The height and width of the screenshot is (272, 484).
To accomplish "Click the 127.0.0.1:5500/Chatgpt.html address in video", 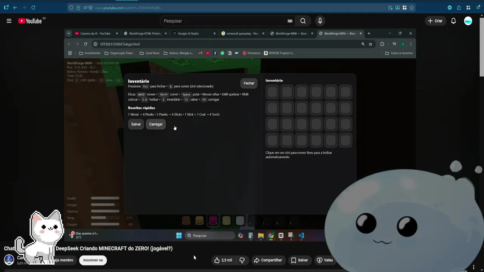I will click(120, 44).
